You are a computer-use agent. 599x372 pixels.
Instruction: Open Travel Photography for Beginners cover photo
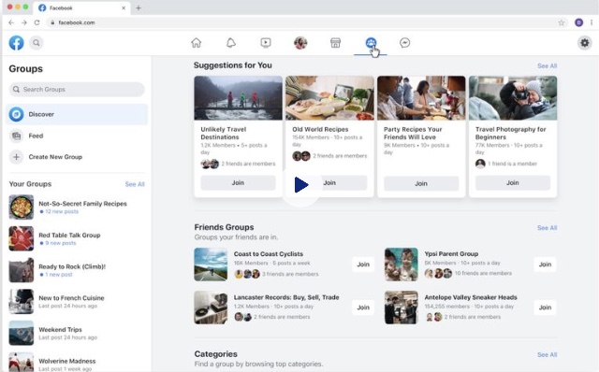pos(513,98)
